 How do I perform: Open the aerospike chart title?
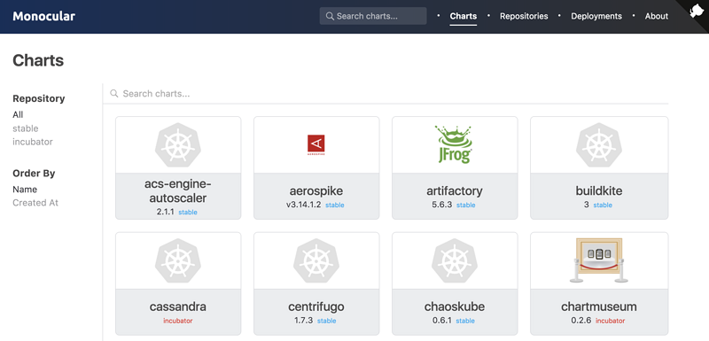click(316, 190)
